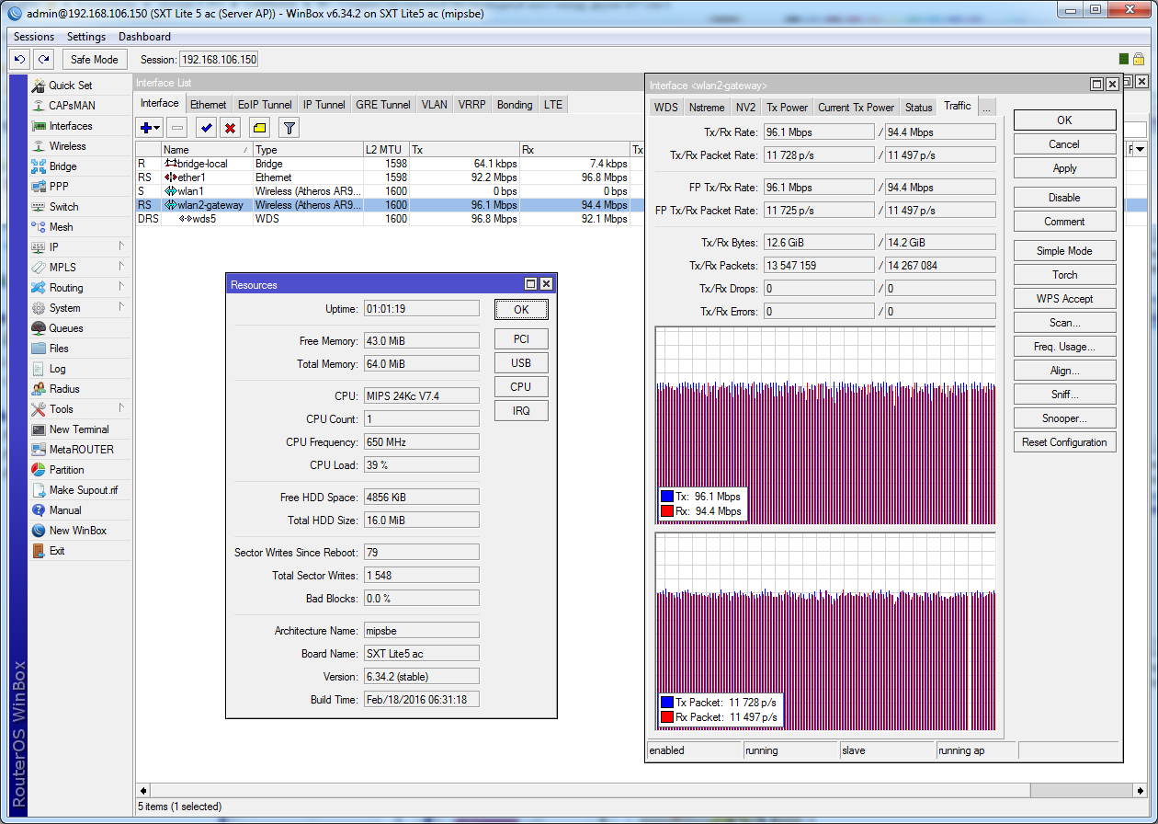Click the redo arrow in the toolbar
Screen dimensions: 1158x824
(43, 59)
